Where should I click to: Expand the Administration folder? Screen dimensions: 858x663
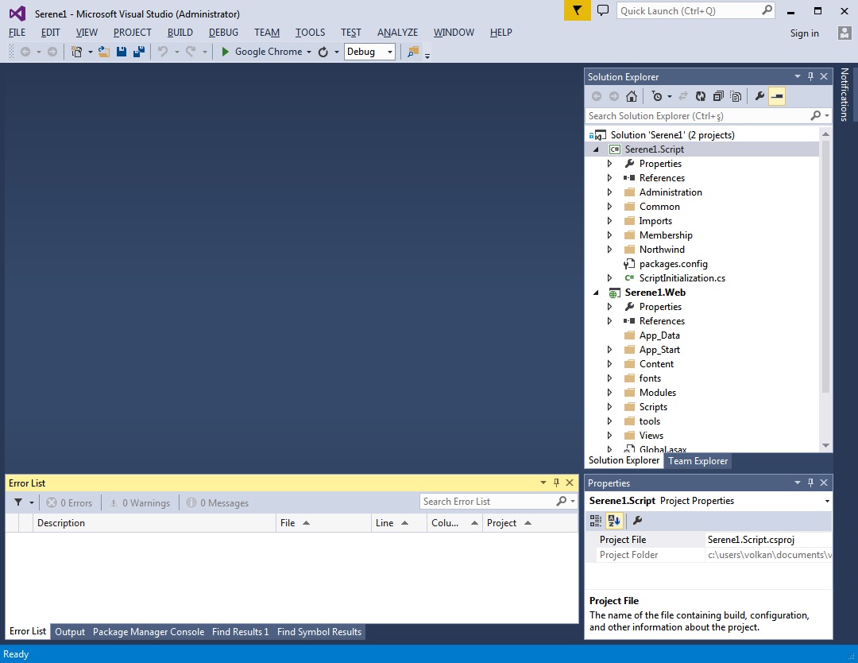coord(609,192)
